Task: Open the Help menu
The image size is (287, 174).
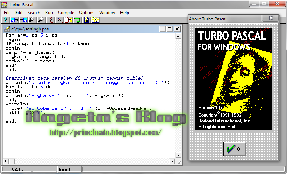Action: (x=124, y=13)
